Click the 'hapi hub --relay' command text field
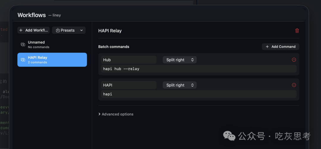 click(x=199, y=69)
